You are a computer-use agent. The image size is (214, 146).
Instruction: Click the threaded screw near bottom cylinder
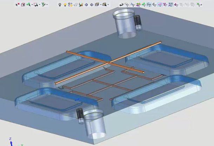(x=79, y=115)
